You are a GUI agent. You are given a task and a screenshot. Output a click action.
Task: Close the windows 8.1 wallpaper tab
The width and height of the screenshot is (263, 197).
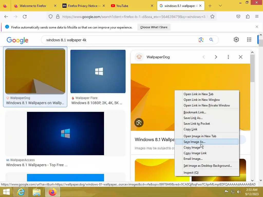[x=200, y=6]
